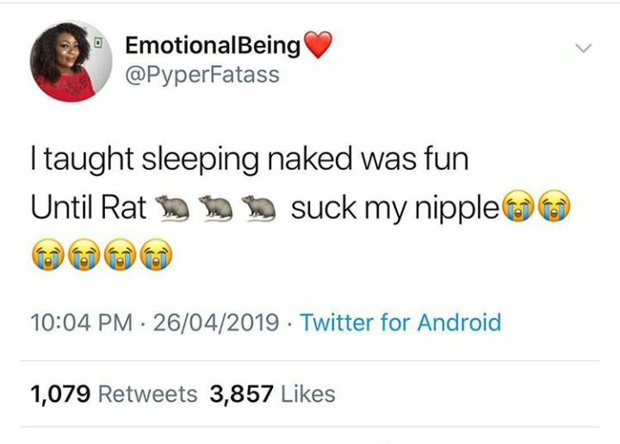
Task: Open the Twitter for Android source link
Action: click(400, 323)
